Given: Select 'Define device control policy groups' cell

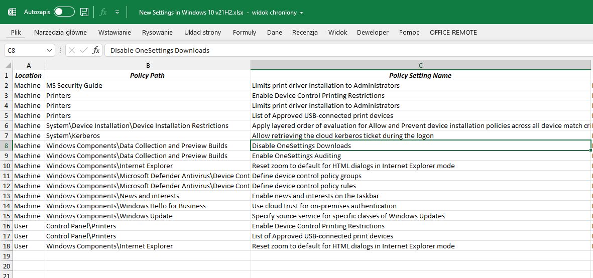Looking at the screenshot, I should (x=421, y=176).
